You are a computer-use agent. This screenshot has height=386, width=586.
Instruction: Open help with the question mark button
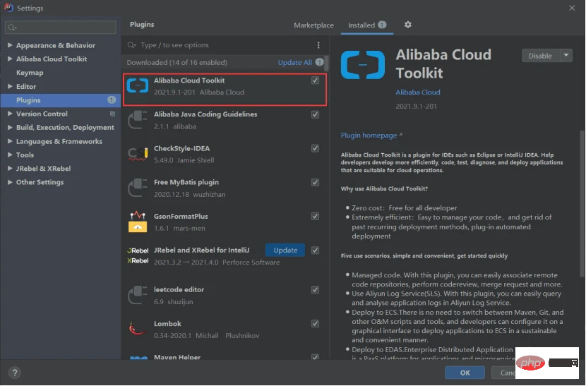tap(14, 373)
